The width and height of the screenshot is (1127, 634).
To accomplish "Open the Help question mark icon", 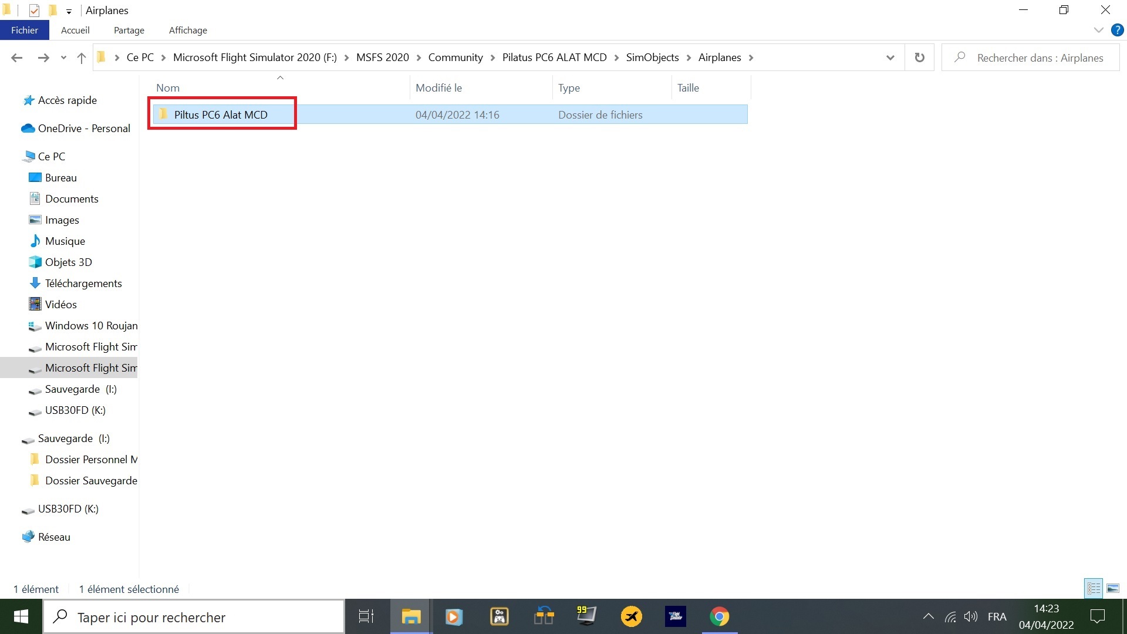I will coord(1117,30).
